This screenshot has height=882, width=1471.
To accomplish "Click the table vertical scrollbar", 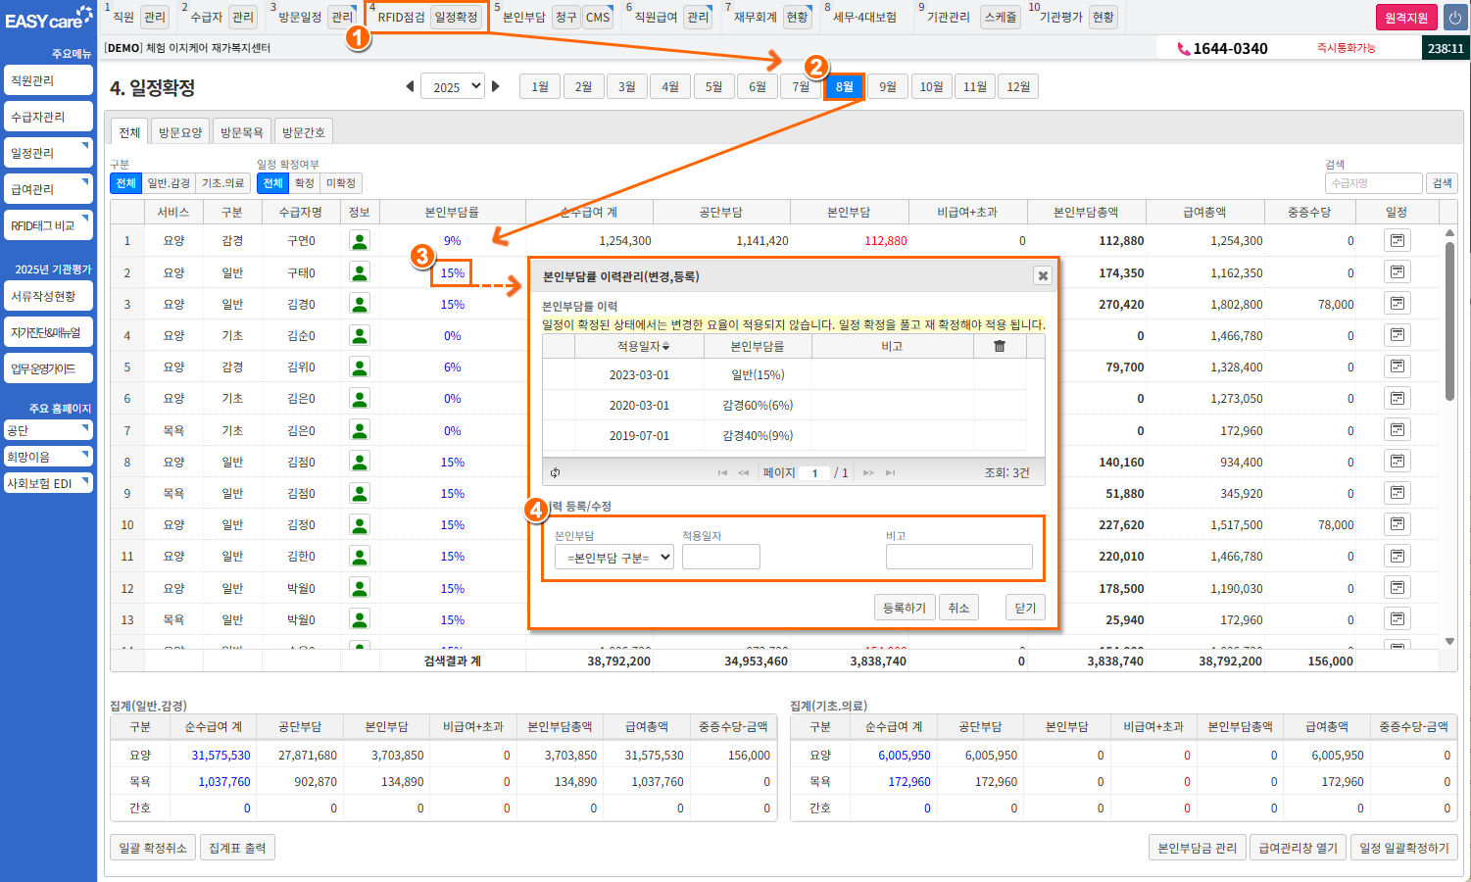I will pyautogui.click(x=1449, y=323).
